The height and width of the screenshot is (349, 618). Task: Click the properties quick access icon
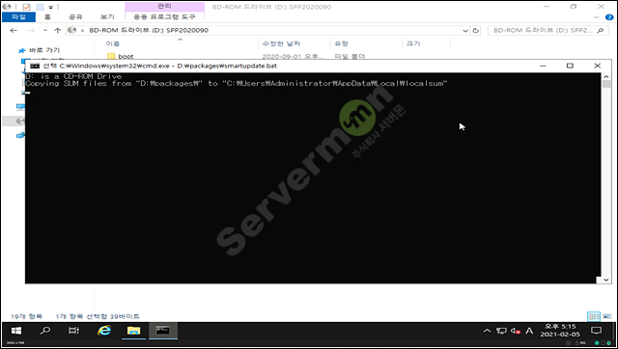(x=26, y=7)
